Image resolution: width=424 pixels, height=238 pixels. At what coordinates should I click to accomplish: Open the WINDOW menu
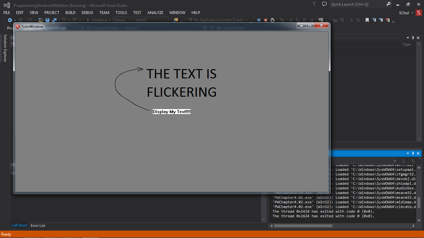click(x=177, y=13)
